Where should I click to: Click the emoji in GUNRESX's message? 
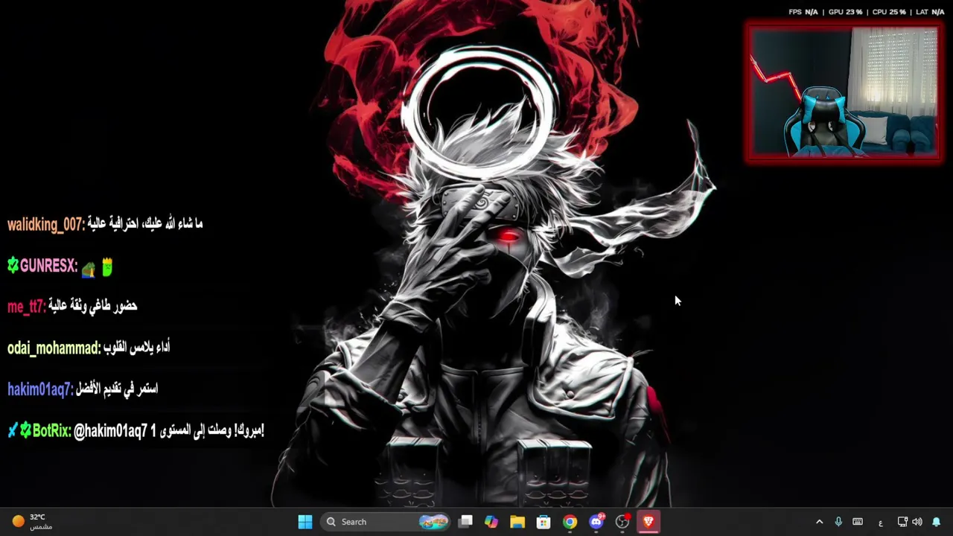98,267
